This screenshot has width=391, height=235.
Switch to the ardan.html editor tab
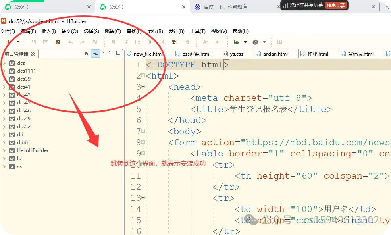click(275, 54)
